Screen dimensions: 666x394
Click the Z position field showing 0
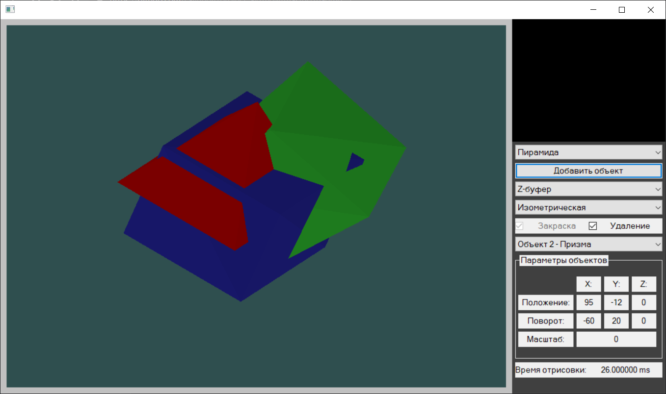click(643, 302)
